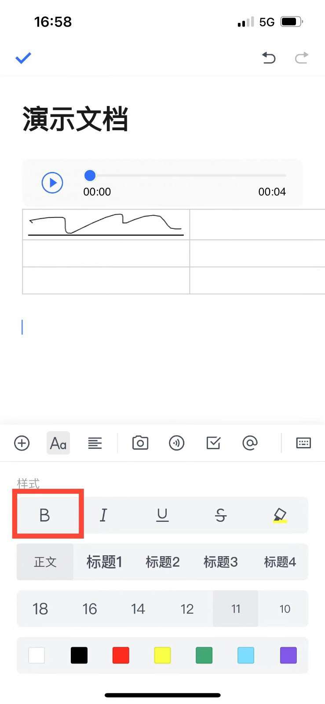Screen dimensions: 325x704
Task: Tap the redo arrow icon
Action: coord(302,58)
